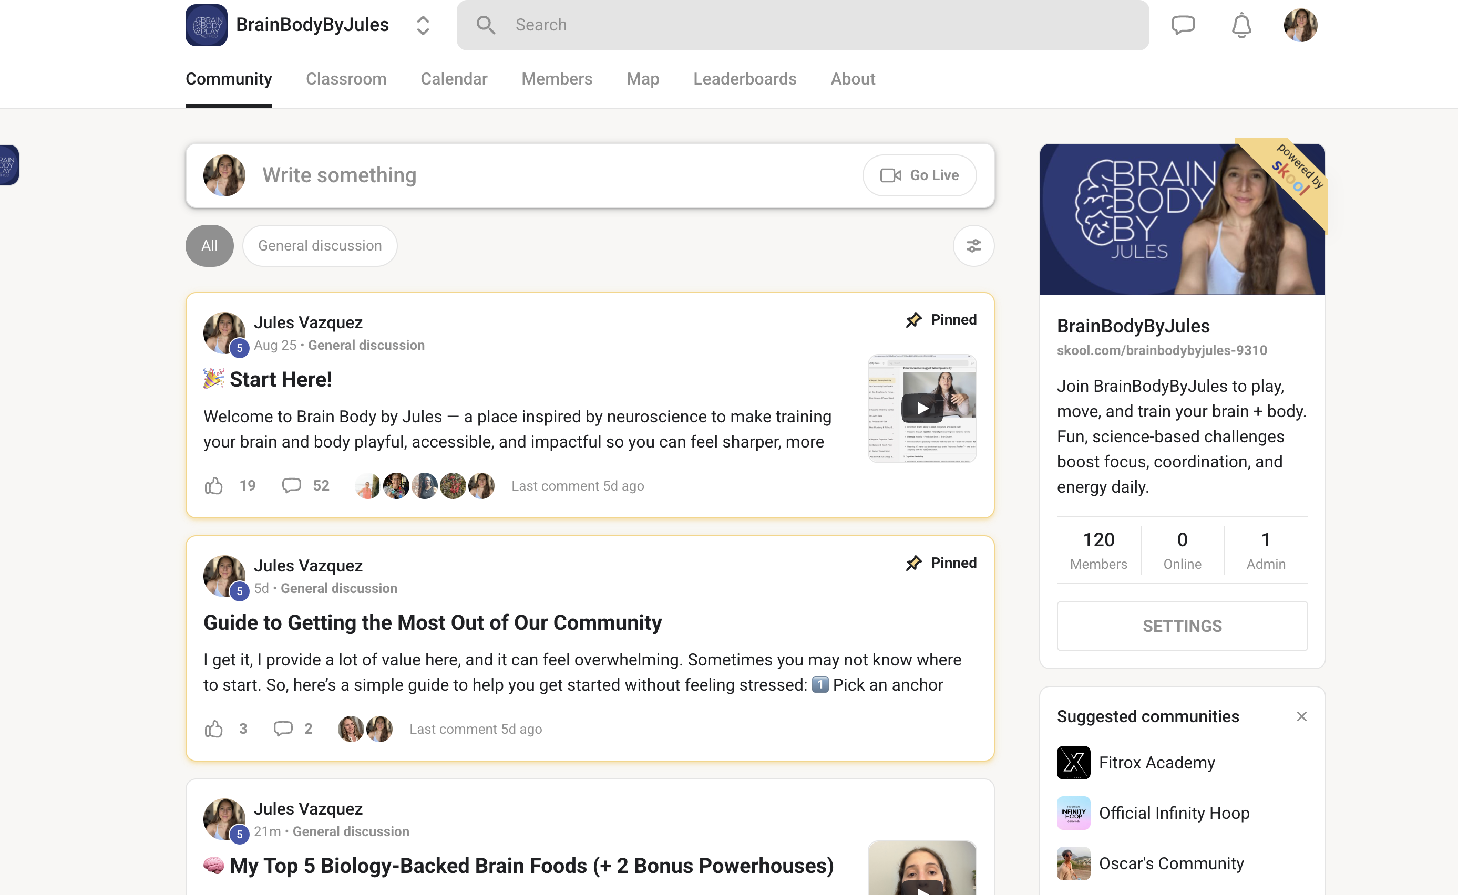Open the chat messages icon
The width and height of the screenshot is (1458, 895).
(x=1183, y=25)
